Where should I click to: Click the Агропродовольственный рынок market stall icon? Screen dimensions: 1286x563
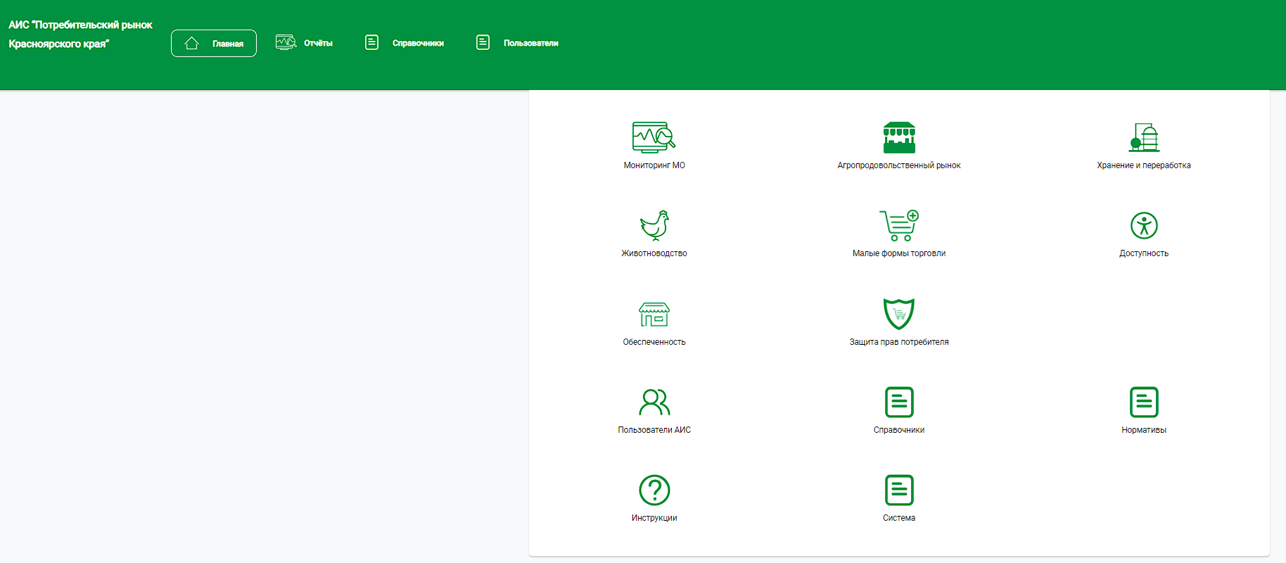click(899, 137)
